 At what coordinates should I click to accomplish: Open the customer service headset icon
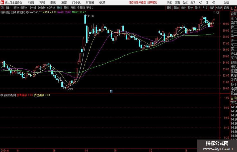click(x=201, y=2)
